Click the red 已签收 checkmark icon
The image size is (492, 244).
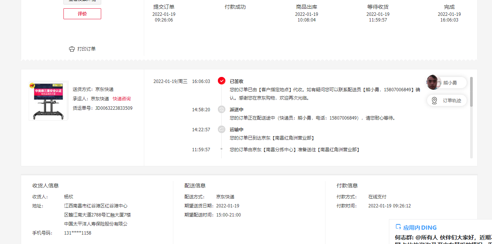point(222,81)
